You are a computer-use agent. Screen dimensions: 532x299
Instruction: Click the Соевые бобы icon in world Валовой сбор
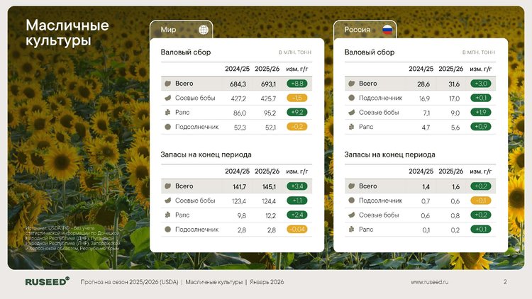[x=167, y=98]
